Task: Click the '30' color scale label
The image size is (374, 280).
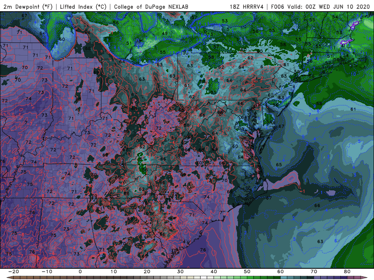Action: (x=180, y=272)
